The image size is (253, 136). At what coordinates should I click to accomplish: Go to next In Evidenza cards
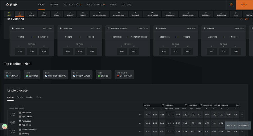click(x=247, y=19)
